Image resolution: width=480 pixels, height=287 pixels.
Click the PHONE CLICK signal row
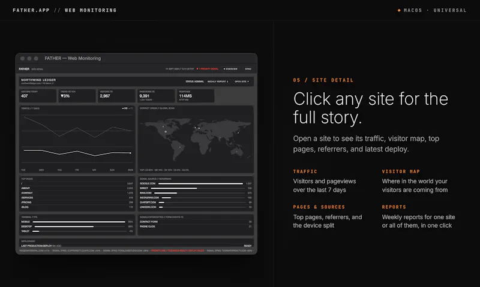click(196, 226)
